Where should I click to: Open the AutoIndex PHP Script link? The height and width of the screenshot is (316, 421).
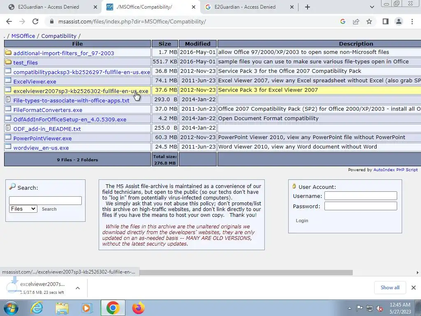click(x=396, y=170)
